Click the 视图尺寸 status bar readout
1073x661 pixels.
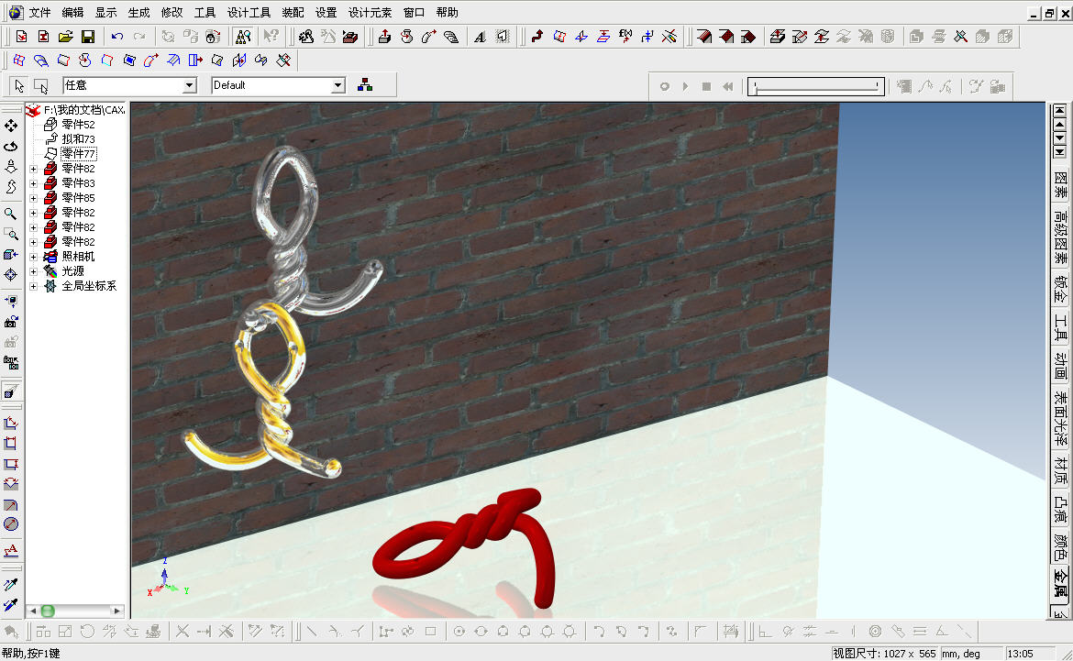[x=883, y=654]
